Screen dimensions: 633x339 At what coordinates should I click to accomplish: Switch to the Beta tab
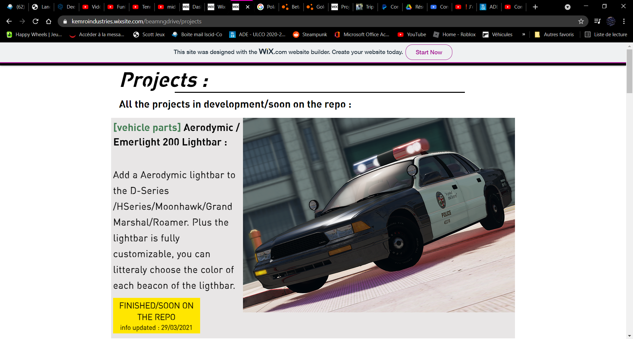(x=291, y=7)
